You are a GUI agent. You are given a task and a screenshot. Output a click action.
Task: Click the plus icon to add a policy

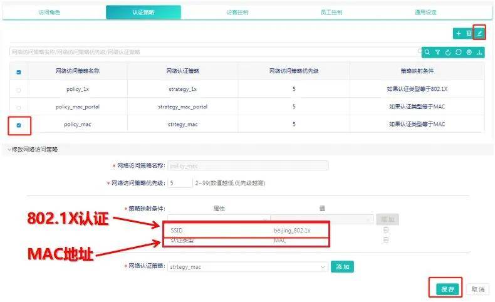click(x=459, y=33)
